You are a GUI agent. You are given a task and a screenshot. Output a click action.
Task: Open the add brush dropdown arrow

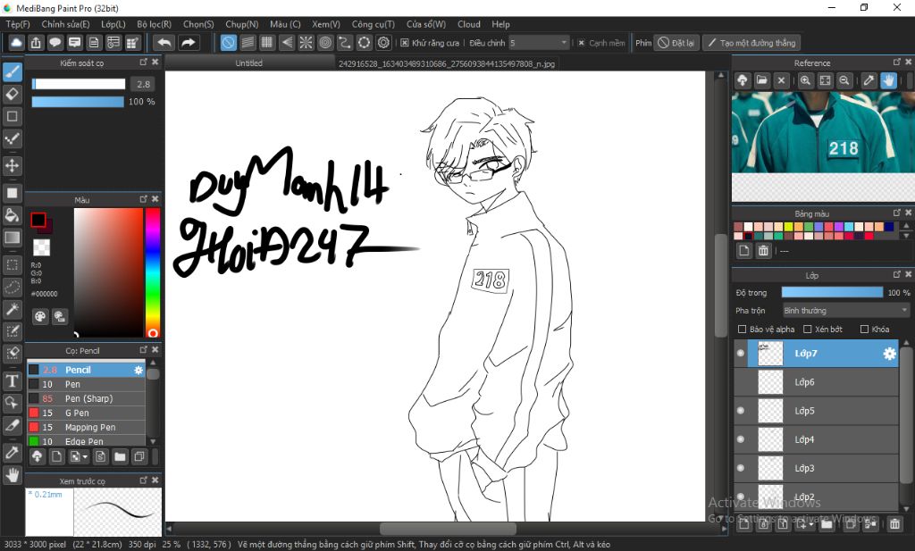pyautogui.click(x=85, y=456)
